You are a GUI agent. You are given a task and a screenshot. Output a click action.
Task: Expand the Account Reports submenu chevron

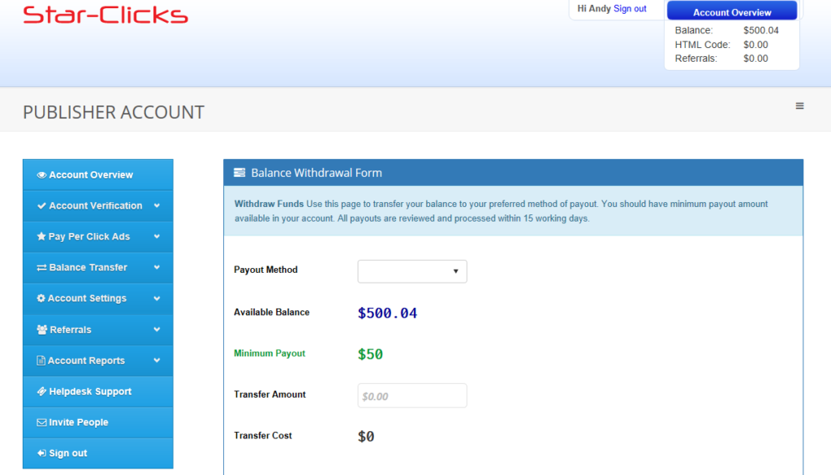(x=157, y=361)
